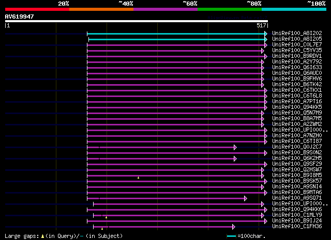Open hit UniRef100_A9SQ71
Screen dimensions: 331x240
click(297, 198)
